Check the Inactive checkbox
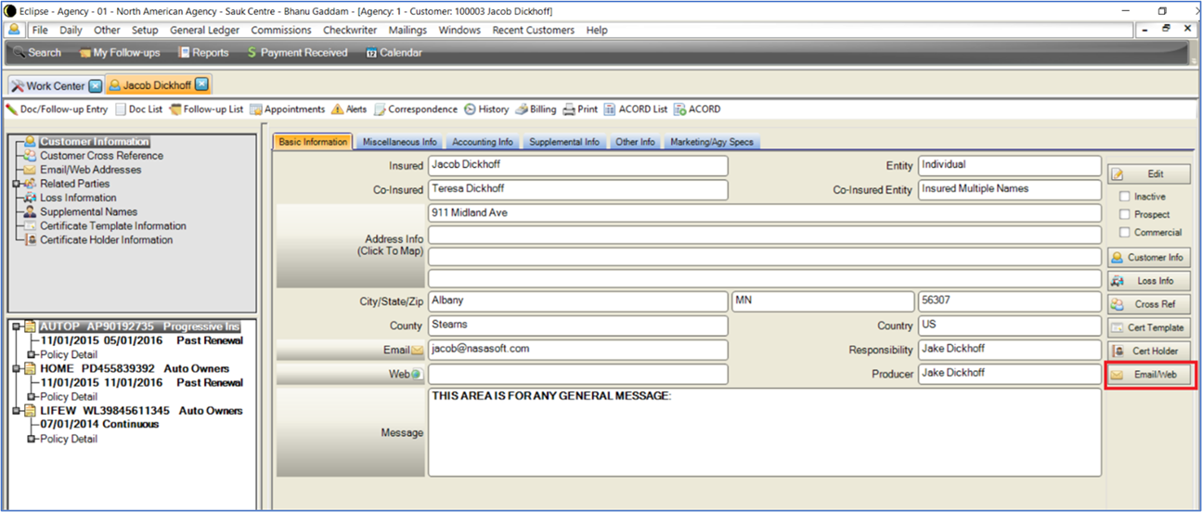Viewport: 1202px width, 512px height. (x=1125, y=197)
